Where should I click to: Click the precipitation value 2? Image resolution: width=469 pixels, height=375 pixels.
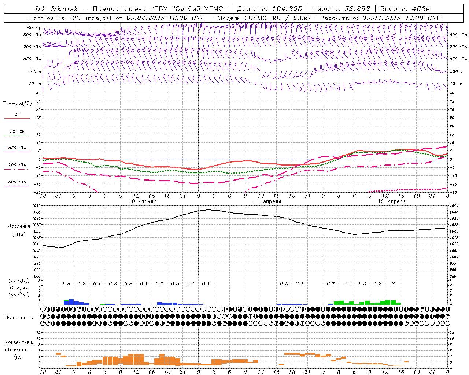393,284
